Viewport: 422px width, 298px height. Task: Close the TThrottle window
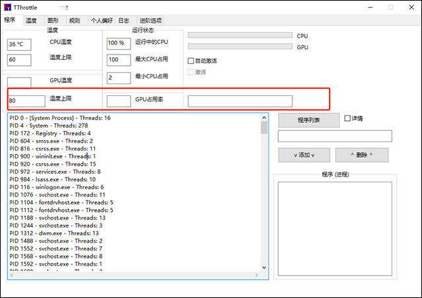tap(409, 7)
